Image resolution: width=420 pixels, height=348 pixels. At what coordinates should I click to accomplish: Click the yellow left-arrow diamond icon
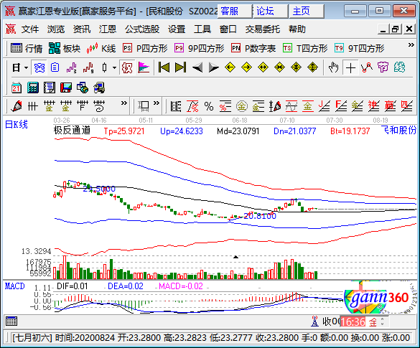click(x=230, y=67)
